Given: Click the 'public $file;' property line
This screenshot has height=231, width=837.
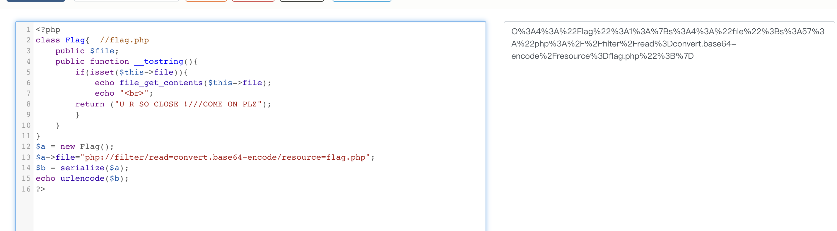Looking at the screenshot, I should [87, 51].
